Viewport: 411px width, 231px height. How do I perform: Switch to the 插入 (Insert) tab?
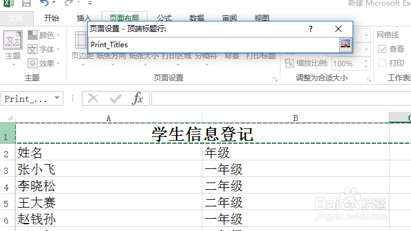click(x=83, y=18)
